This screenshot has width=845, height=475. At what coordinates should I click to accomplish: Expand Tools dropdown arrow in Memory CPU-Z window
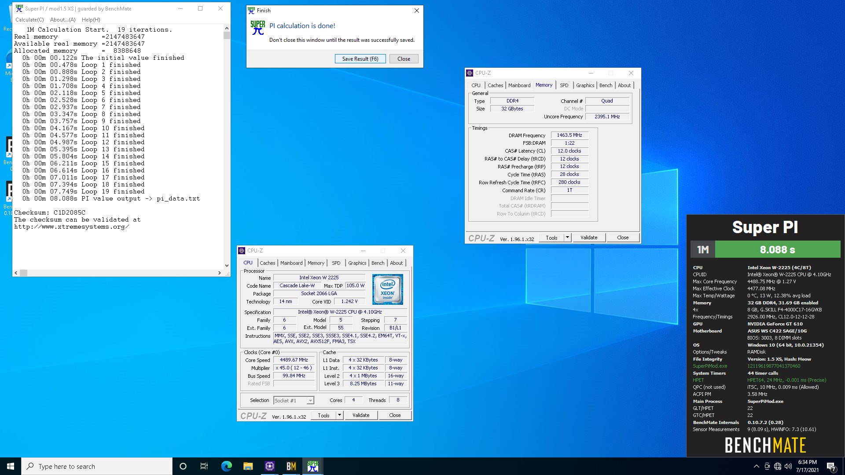[567, 237]
